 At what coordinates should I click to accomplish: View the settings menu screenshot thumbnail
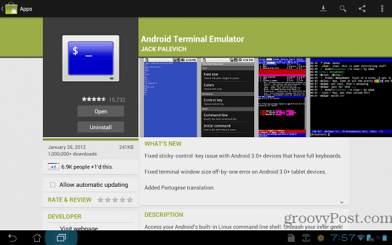click(227, 97)
